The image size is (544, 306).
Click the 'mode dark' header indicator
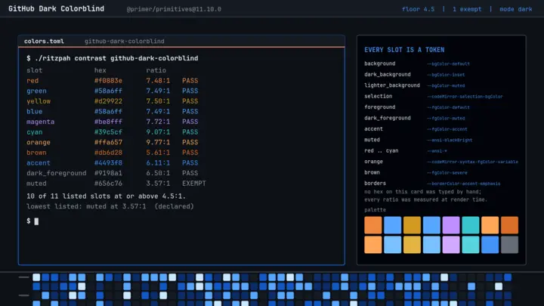point(516,9)
